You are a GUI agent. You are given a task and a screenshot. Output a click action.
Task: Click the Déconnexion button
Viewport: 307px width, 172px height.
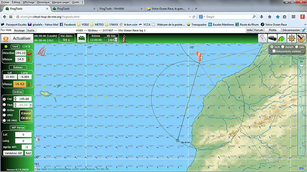[x=291, y=30]
